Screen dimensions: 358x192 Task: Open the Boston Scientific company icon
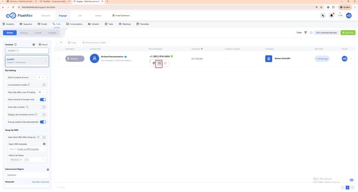point(268,59)
